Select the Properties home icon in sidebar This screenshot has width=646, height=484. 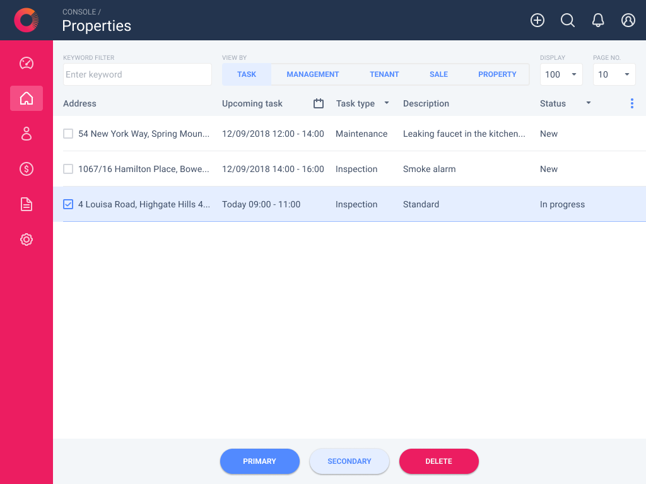point(26,98)
